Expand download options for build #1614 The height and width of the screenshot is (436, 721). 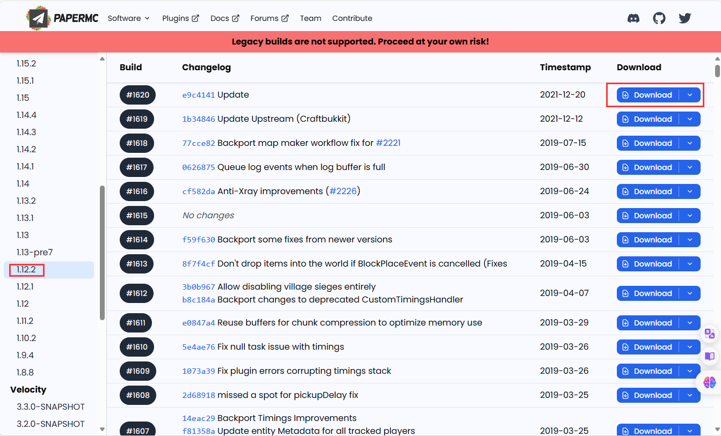pos(690,240)
